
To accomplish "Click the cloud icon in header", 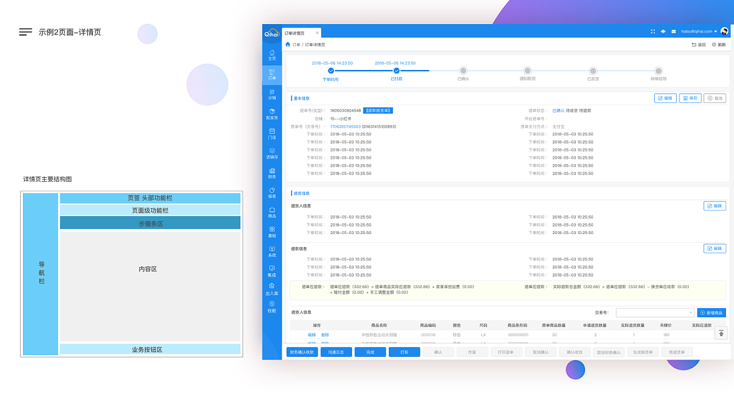I will pyautogui.click(x=663, y=32).
